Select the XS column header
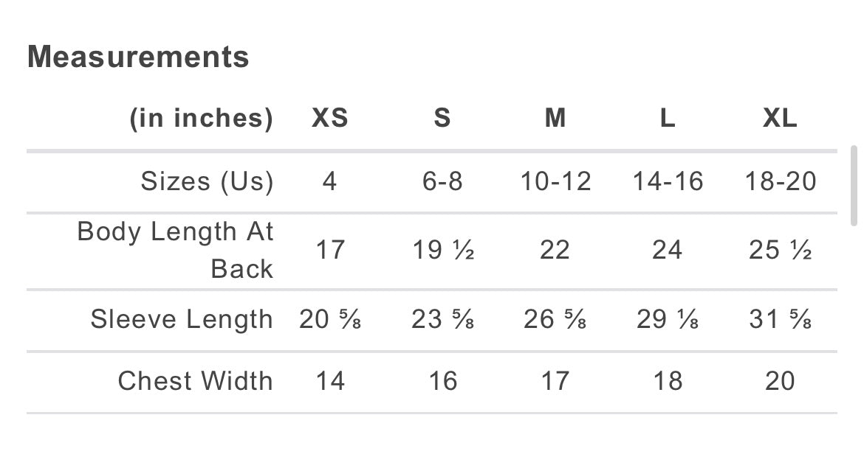864x454 pixels. point(329,119)
